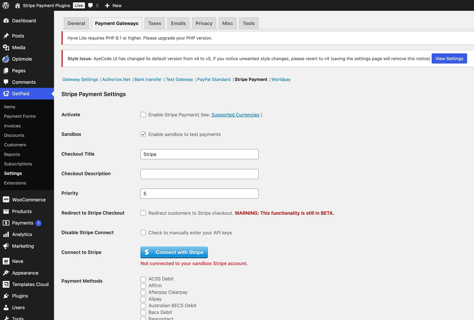Enable Alipay payment method
Screen dimensions: 474x320
143,299
